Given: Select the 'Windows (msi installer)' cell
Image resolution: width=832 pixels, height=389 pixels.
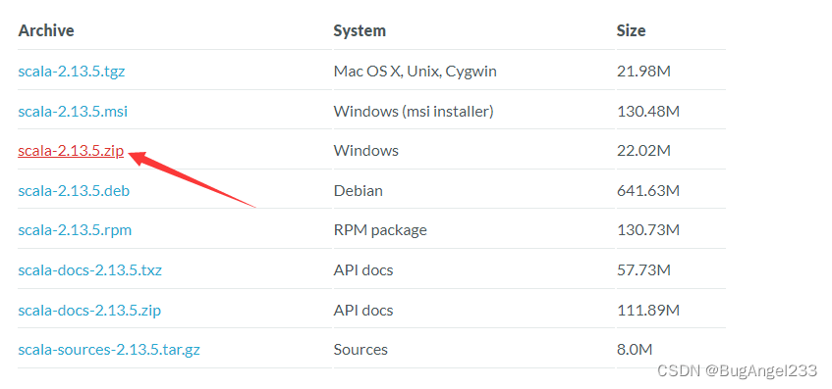Looking at the screenshot, I should pyautogui.click(x=414, y=111).
